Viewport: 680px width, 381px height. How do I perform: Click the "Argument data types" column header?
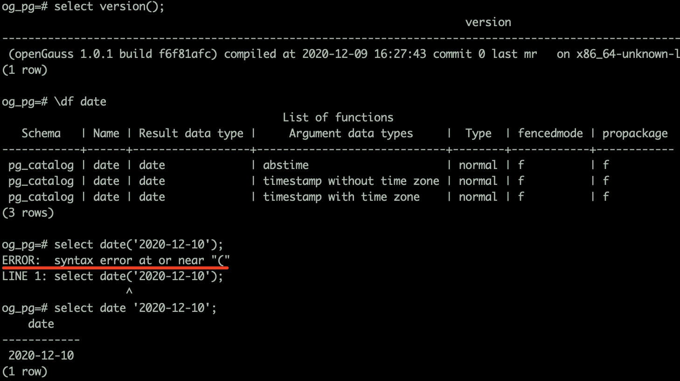click(351, 134)
